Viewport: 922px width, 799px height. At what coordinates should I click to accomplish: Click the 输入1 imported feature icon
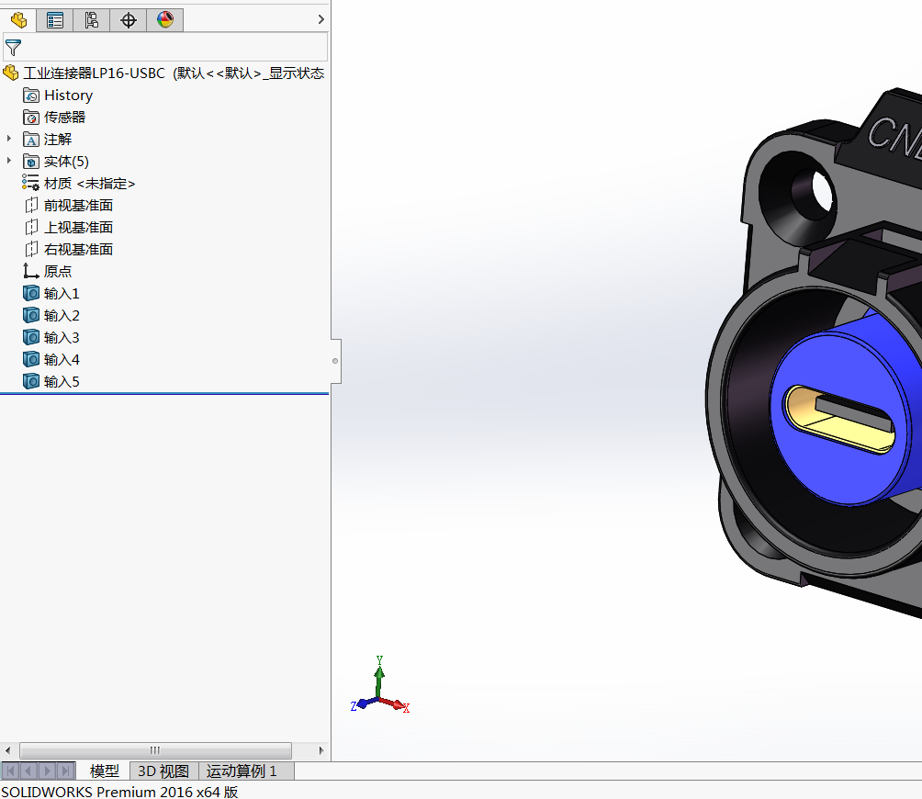(31, 293)
